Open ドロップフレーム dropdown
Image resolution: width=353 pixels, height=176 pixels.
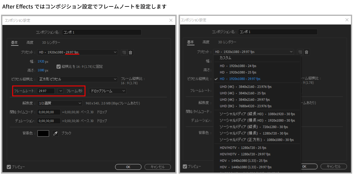(x=108, y=91)
